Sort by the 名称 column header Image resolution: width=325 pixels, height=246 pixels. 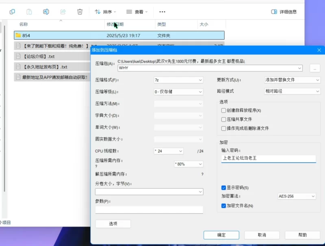pos(24,24)
